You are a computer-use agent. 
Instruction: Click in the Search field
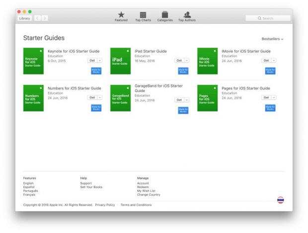268,18
